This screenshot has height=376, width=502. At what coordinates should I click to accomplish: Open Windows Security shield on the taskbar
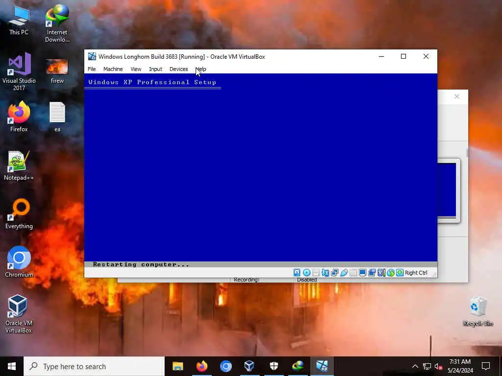[274, 366]
